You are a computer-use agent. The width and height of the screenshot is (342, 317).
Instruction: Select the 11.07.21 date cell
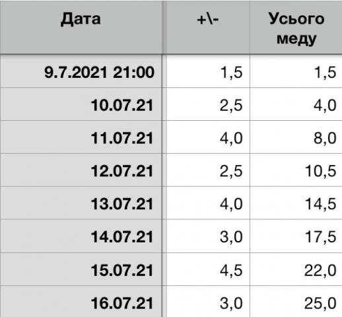click(x=81, y=137)
